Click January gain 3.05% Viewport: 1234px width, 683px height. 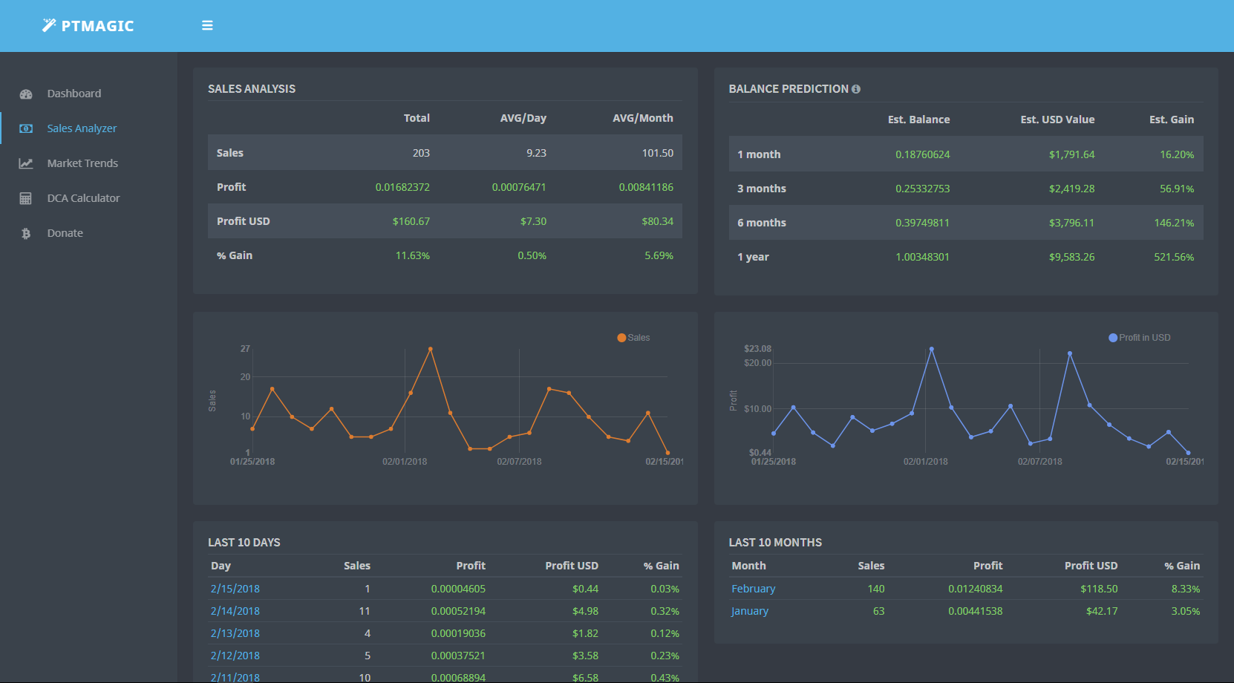(x=1186, y=611)
